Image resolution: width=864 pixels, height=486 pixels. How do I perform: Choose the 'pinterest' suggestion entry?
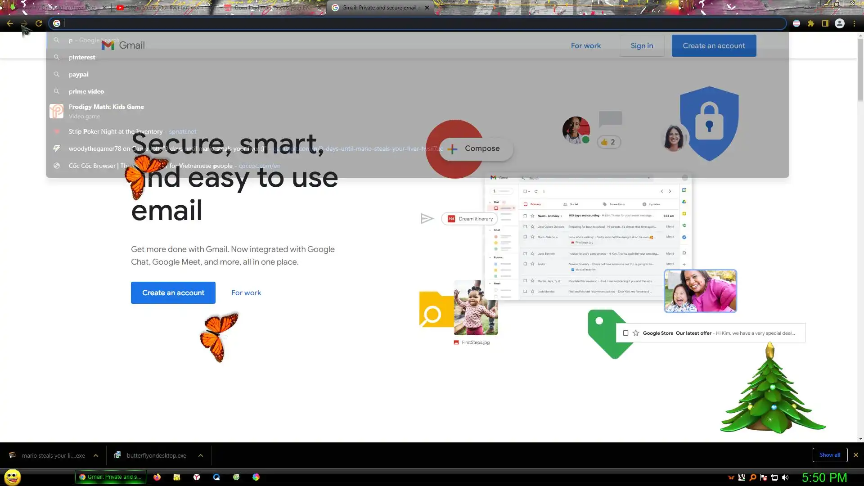point(82,57)
